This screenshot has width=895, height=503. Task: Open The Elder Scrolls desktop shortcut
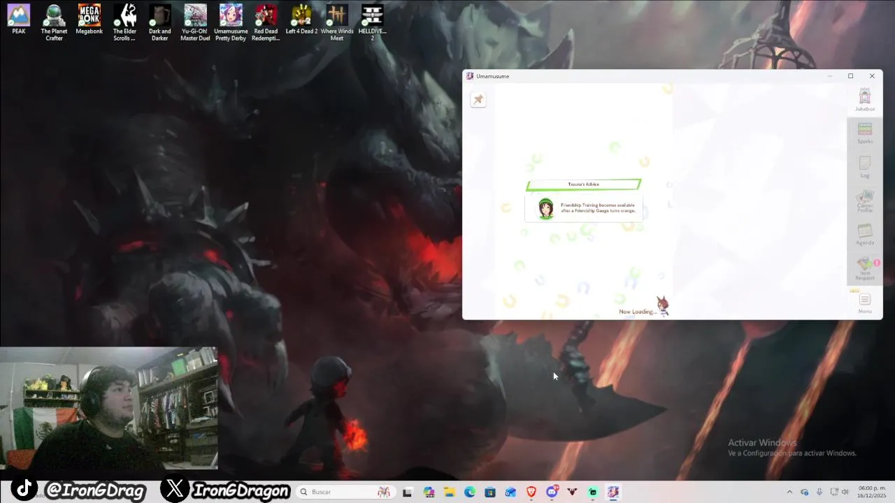point(124,22)
